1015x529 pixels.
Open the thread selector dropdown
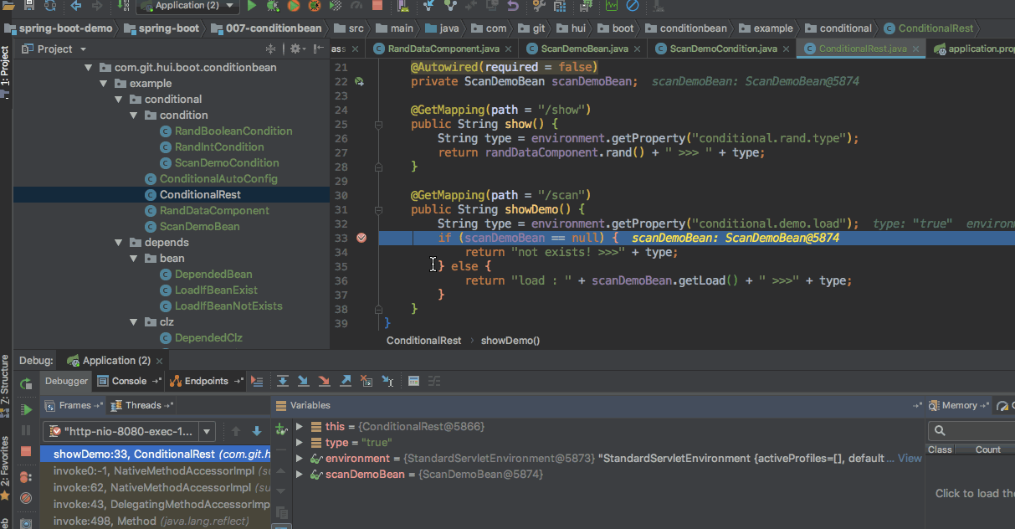click(x=207, y=432)
